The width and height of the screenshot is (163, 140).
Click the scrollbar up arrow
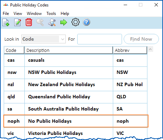tap(150, 49)
